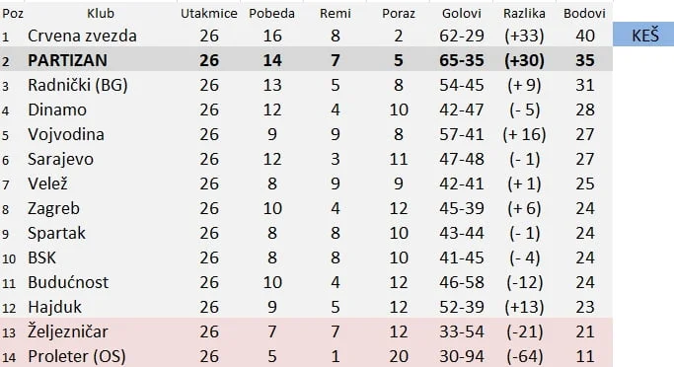The width and height of the screenshot is (674, 367).
Task: Click the Sarajevo club cell
Action: 60,160
